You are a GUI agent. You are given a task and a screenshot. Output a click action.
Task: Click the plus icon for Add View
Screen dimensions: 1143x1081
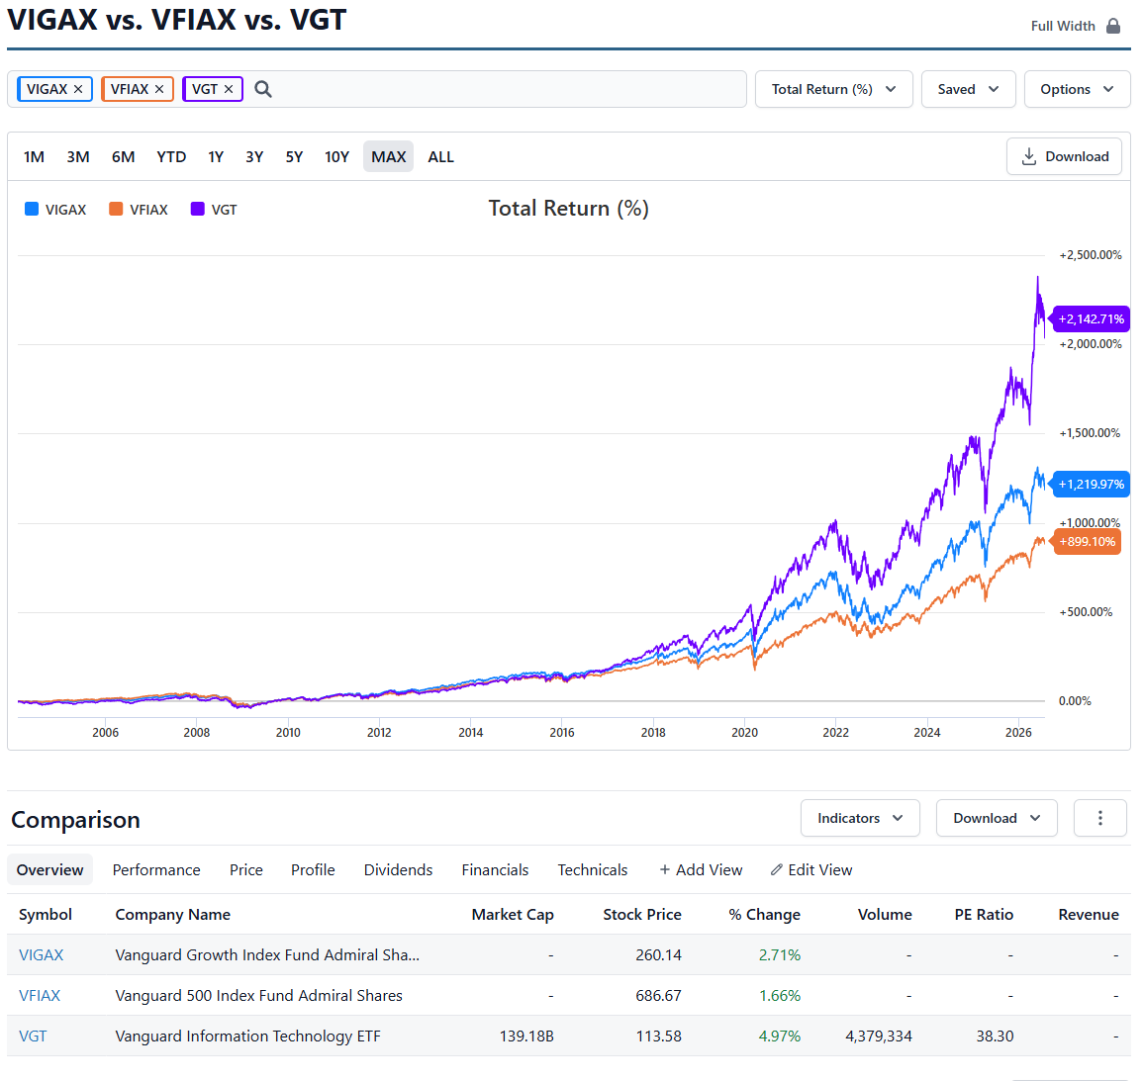pos(664,869)
